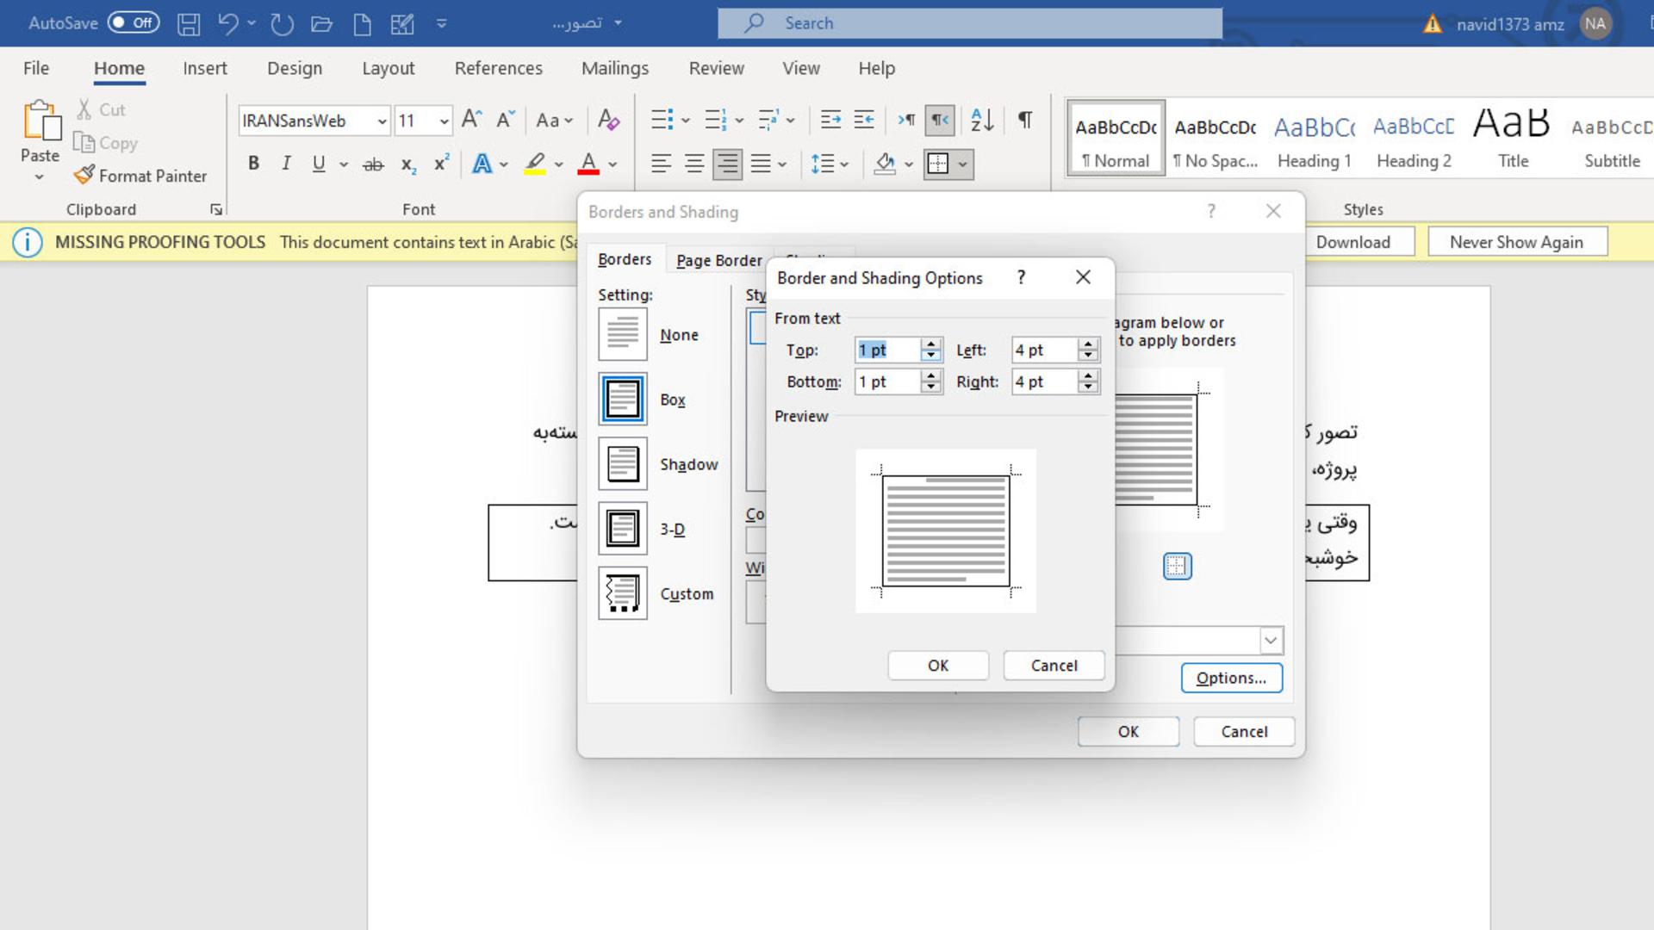This screenshot has width=1654, height=930.
Task: Toggle Bold formatting in ribbon
Action: (x=253, y=163)
